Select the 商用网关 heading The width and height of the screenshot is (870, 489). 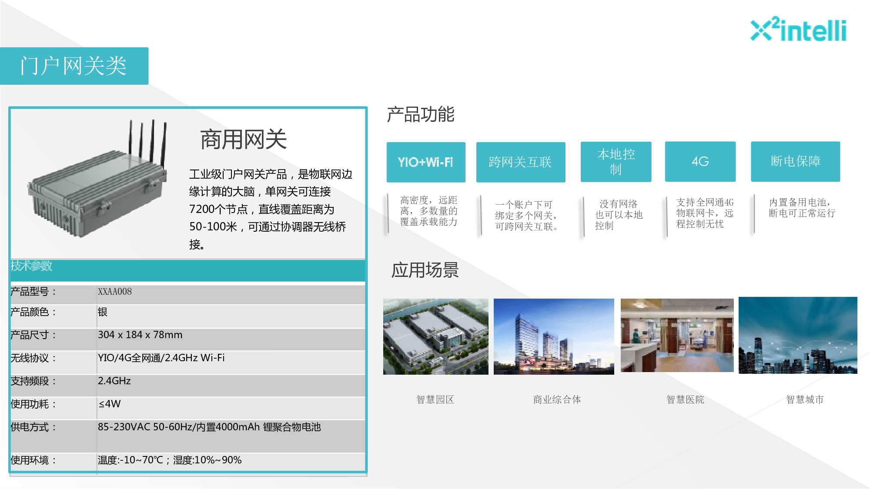[x=243, y=140]
